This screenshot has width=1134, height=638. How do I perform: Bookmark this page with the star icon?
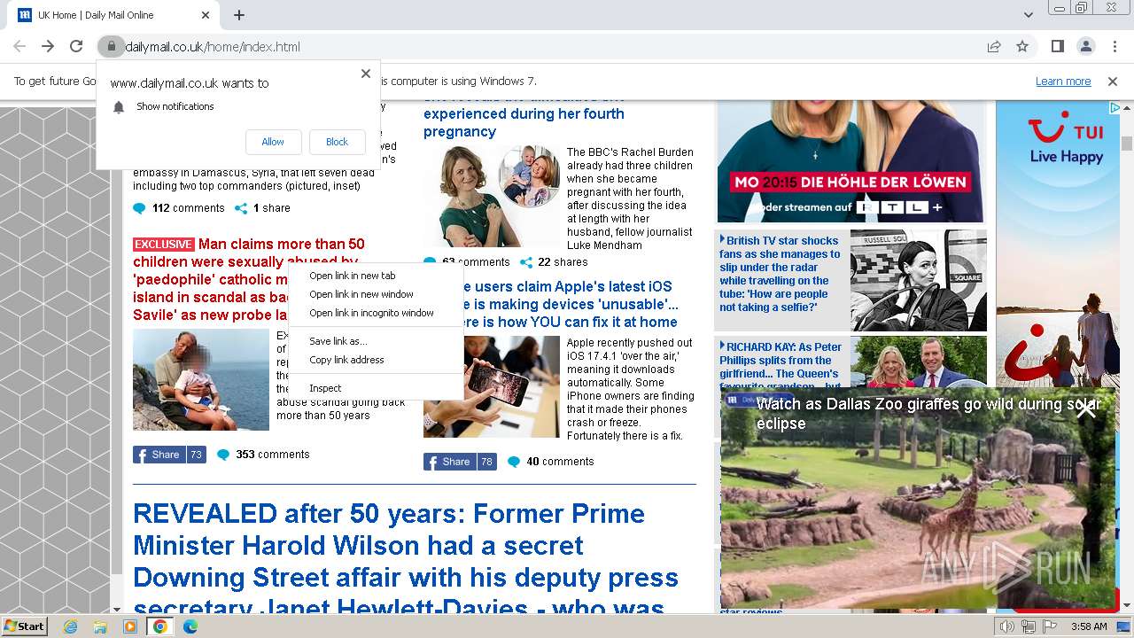(x=1022, y=47)
